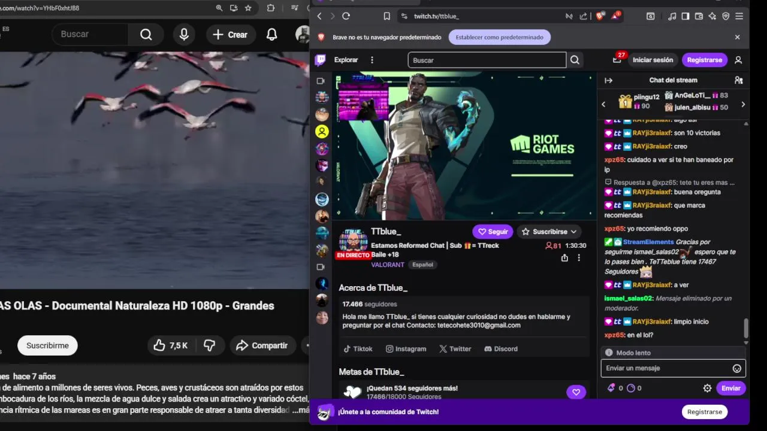Click Explorar in Twitch navigation

[346, 60]
